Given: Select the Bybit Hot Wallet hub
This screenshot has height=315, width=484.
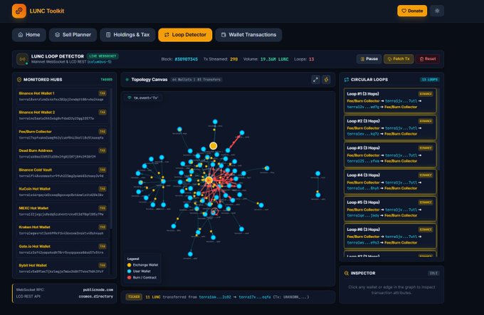Looking at the screenshot, I should pos(62,268).
